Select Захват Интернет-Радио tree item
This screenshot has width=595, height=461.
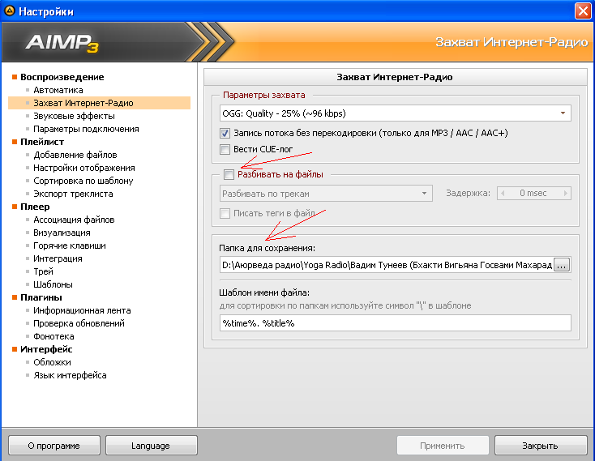(x=99, y=103)
